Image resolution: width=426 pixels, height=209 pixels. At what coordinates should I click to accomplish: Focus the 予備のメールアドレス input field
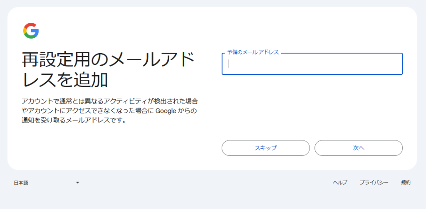312,64
